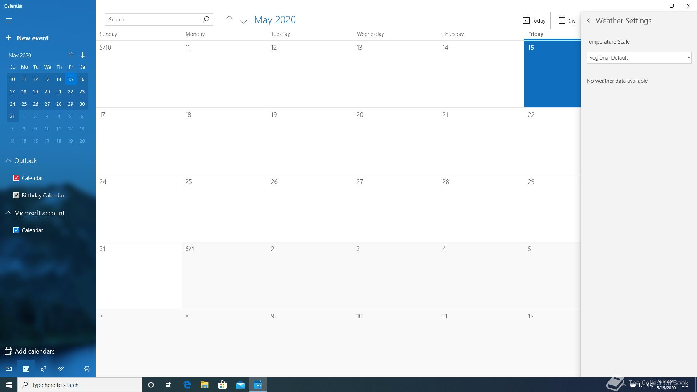Click the search magnifier icon
Screen dimensions: 697x392
[206, 20]
